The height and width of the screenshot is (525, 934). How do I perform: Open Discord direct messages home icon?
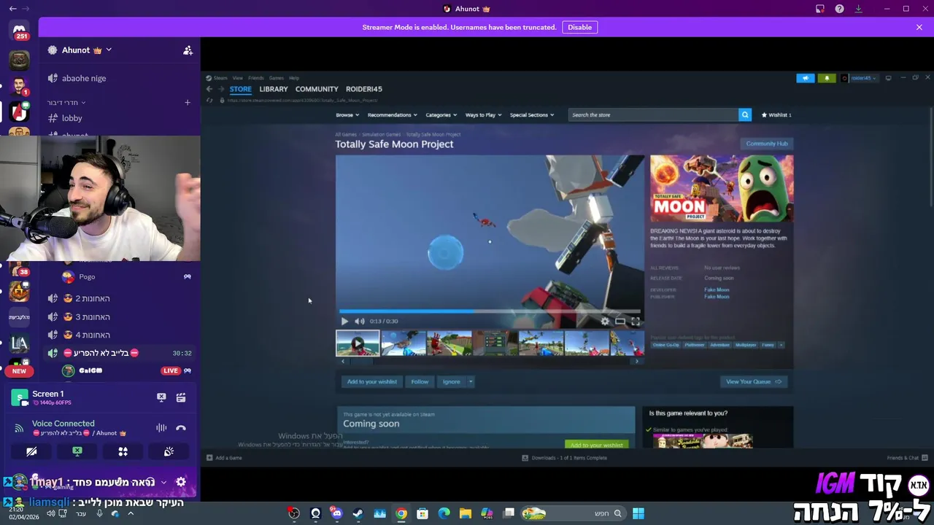[x=20, y=31]
